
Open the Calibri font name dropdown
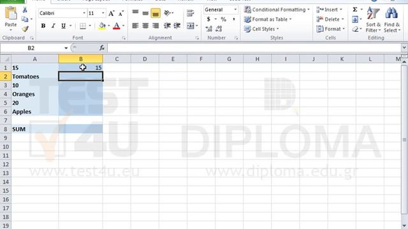coord(84,13)
